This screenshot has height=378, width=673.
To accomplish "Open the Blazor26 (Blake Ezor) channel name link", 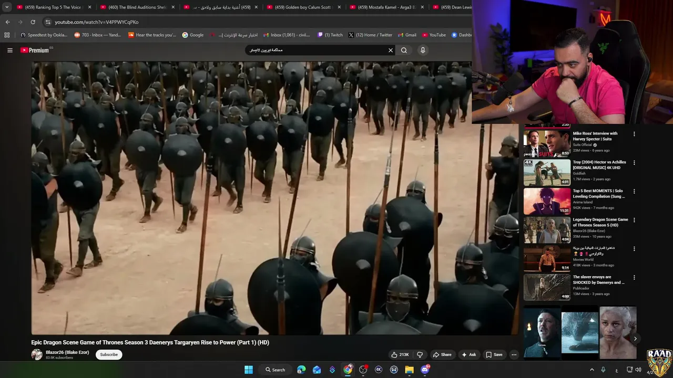I will click(67, 352).
